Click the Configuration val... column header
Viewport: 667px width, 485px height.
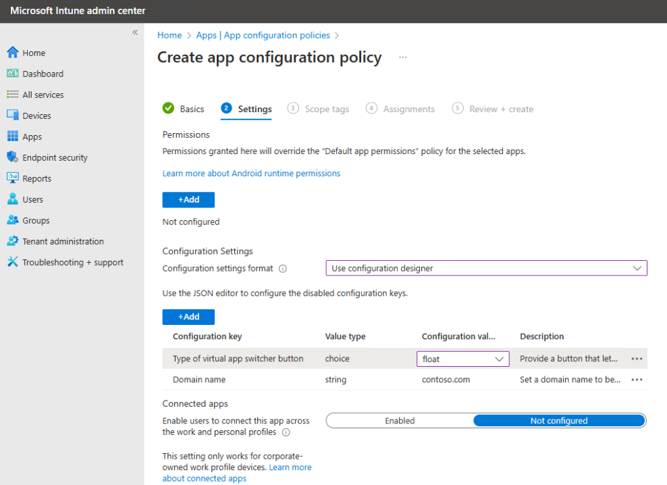pyautogui.click(x=458, y=336)
